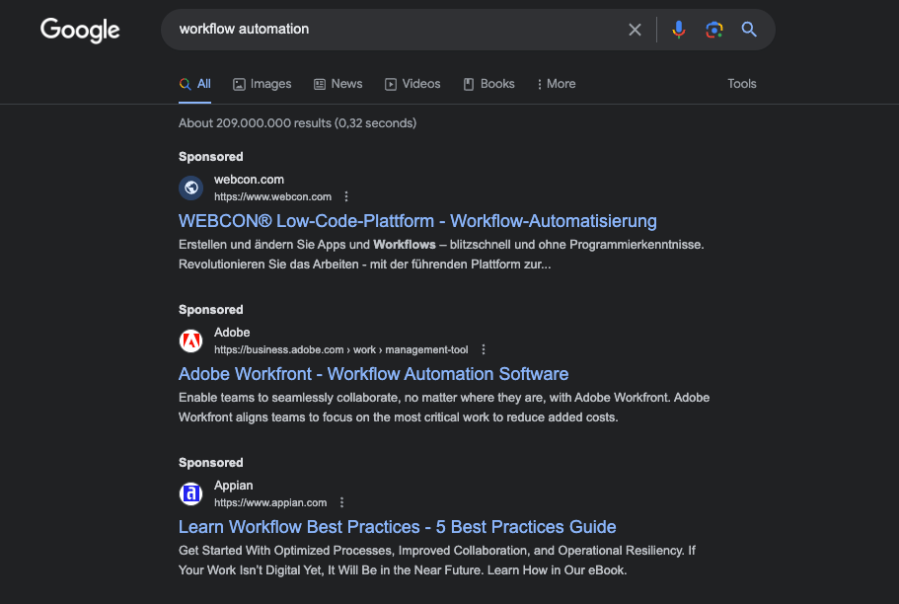The image size is (899, 604).
Task: Open WEBCON Low-Code-Plattform ad link
Action: click(x=417, y=221)
